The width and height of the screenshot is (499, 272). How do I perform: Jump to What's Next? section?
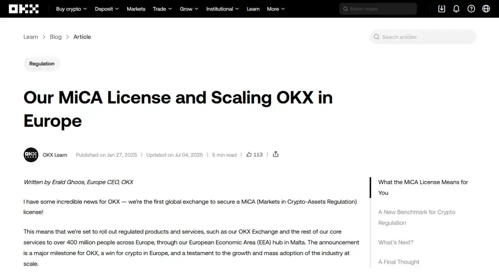(x=396, y=243)
